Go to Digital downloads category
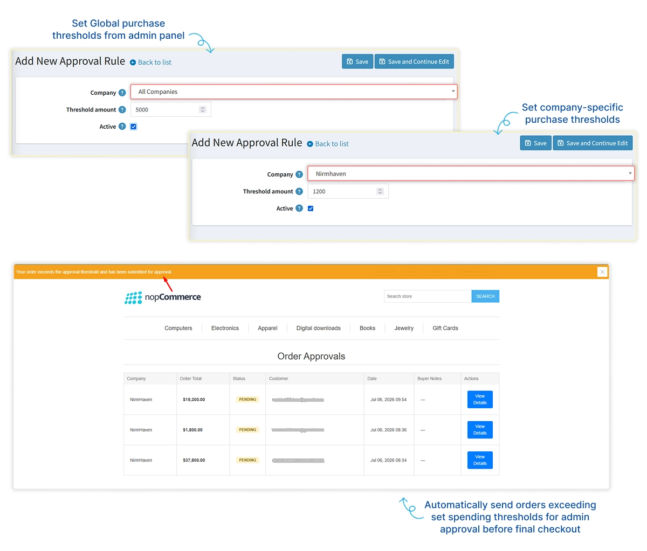This screenshot has height=551, width=647. [x=319, y=328]
